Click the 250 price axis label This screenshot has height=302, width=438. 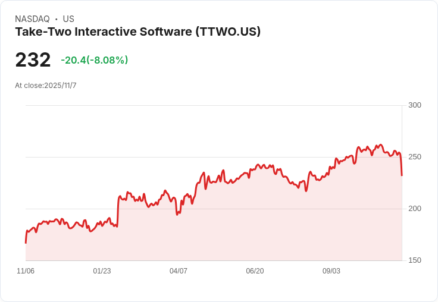tap(415, 157)
